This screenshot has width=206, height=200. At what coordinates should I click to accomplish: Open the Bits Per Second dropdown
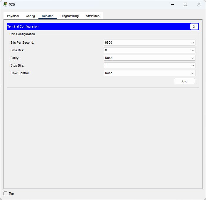(x=150, y=43)
